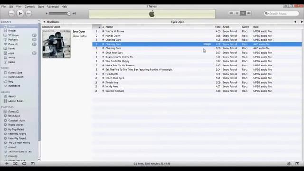Click the Play button
Image resolution: width=304 pixels, height=171 pixels.
20,13
